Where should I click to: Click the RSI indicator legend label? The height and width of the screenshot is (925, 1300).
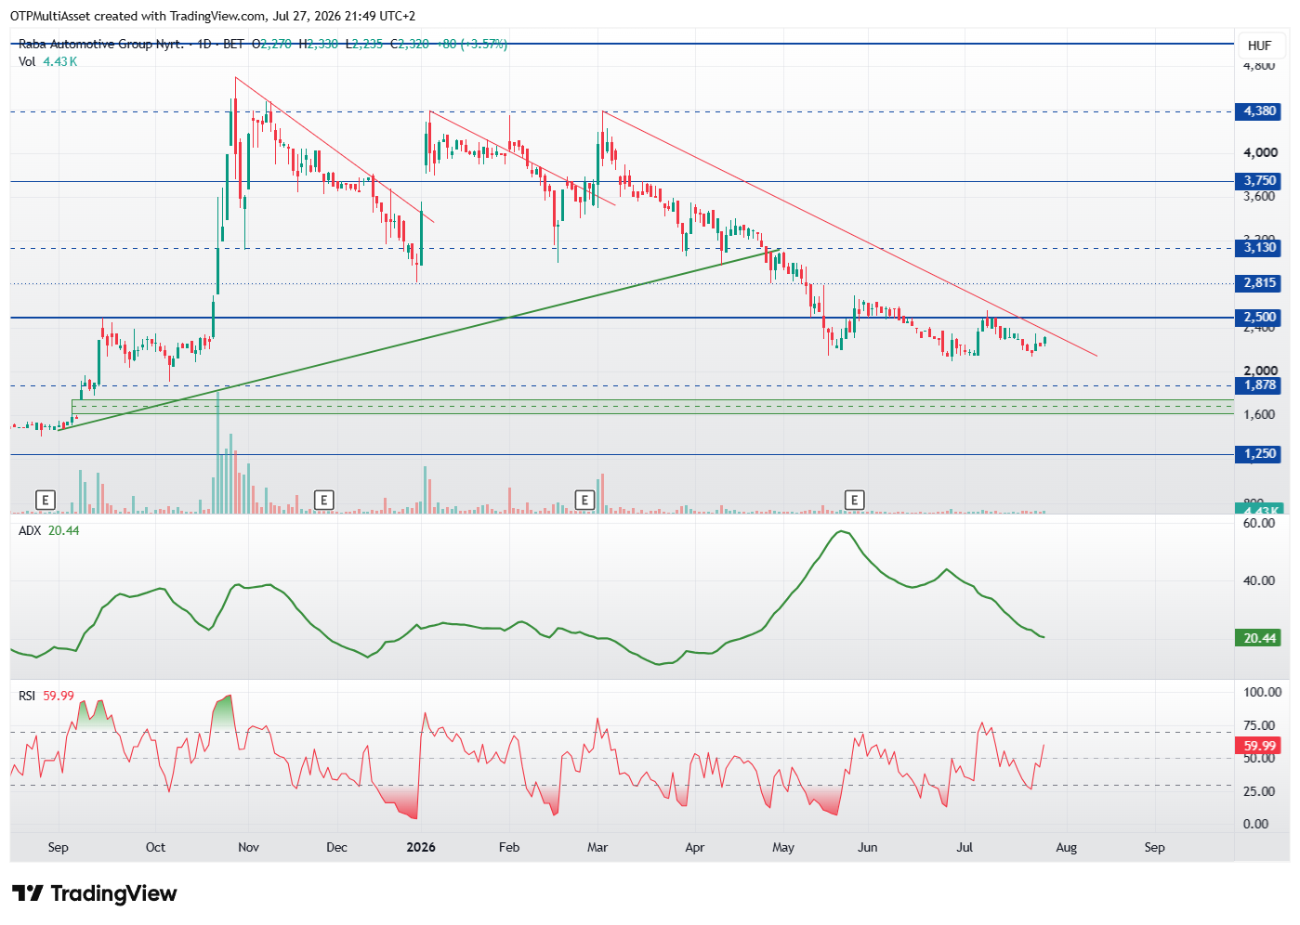pos(27,696)
